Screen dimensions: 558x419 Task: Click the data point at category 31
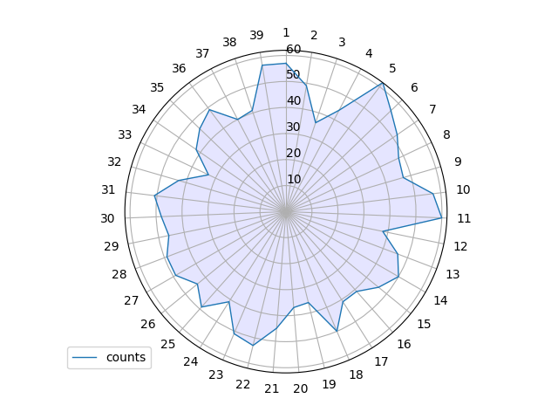(154, 196)
